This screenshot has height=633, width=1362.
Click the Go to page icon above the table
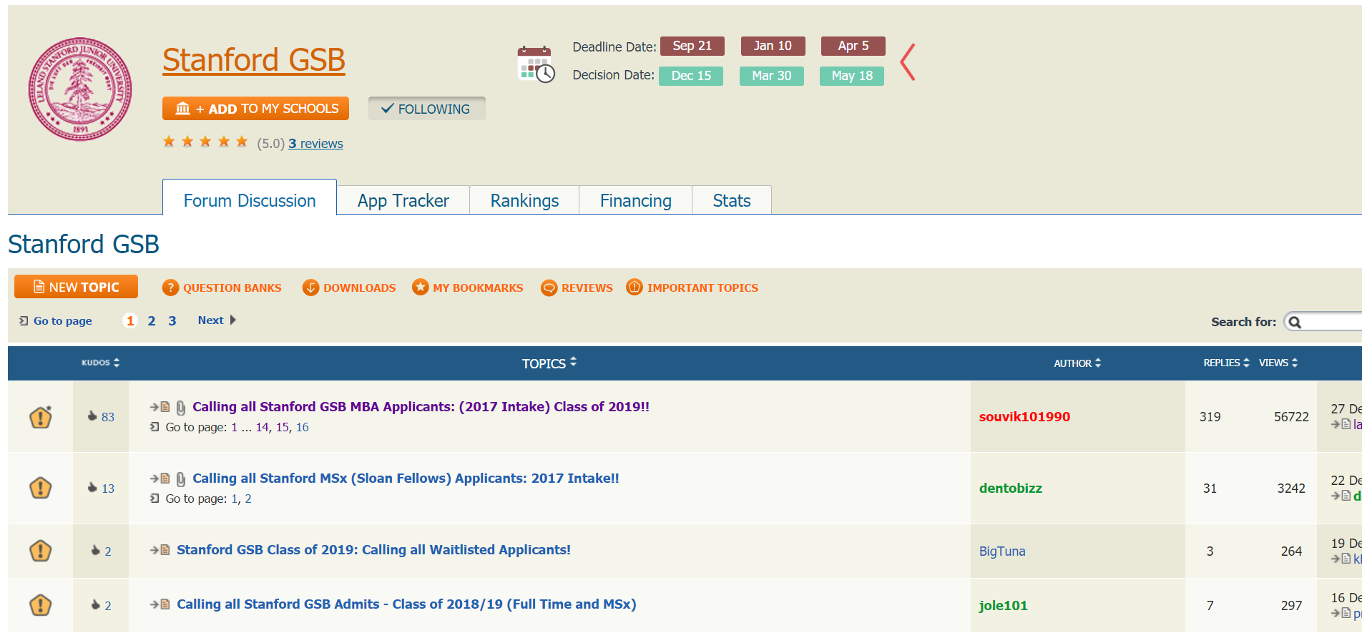tap(24, 320)
